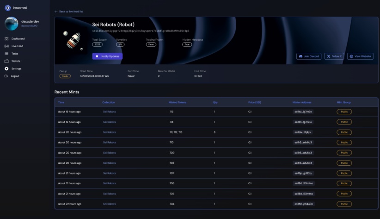
Task: Click the Collection column header
Action: coord(108,102)
